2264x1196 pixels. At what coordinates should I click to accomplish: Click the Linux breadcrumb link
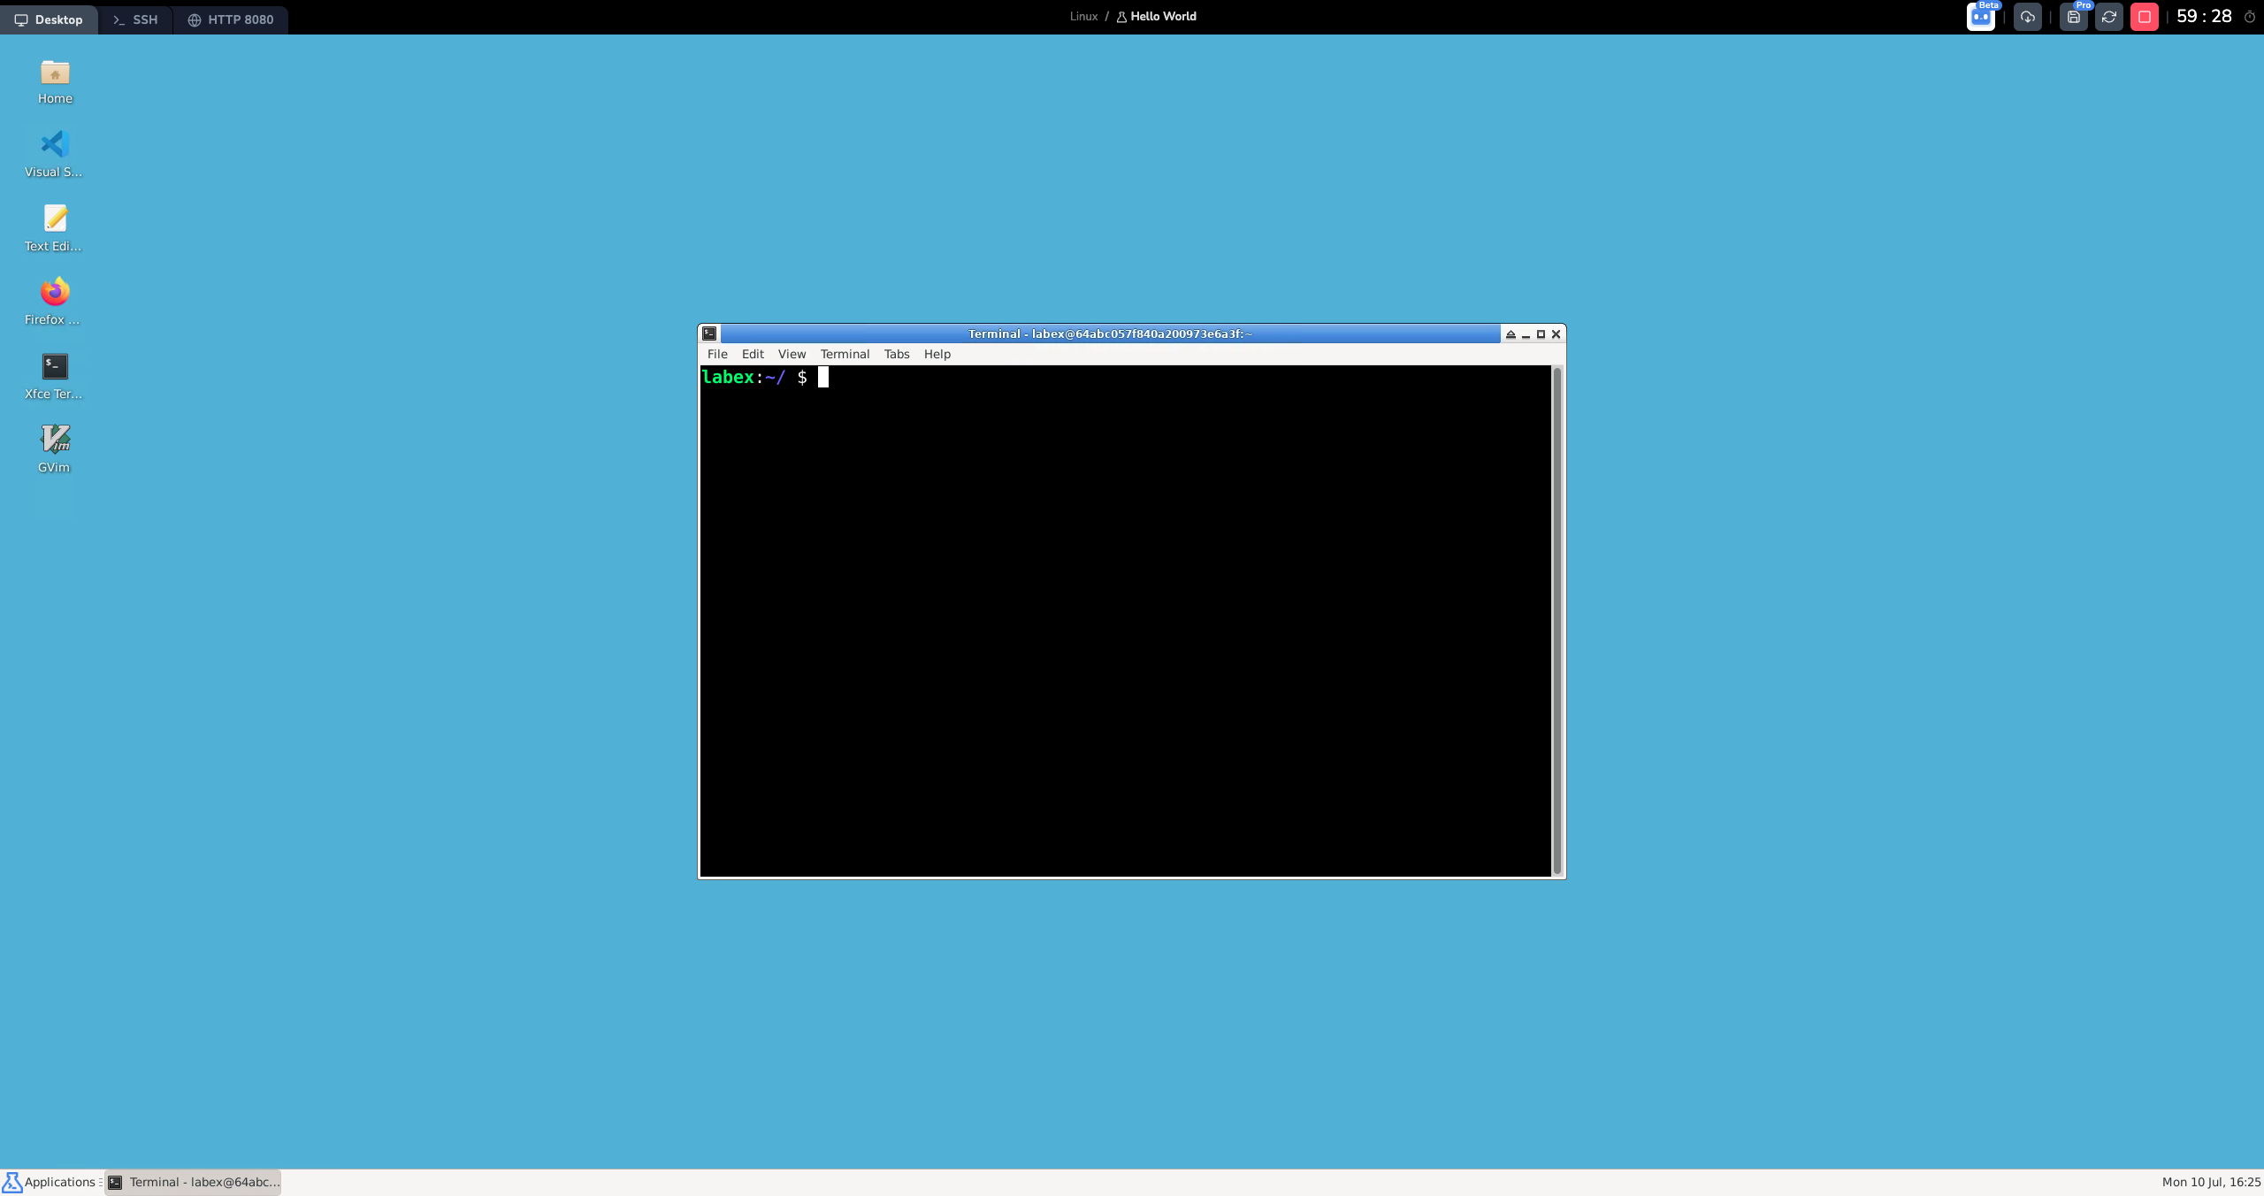coord(1082,17)
